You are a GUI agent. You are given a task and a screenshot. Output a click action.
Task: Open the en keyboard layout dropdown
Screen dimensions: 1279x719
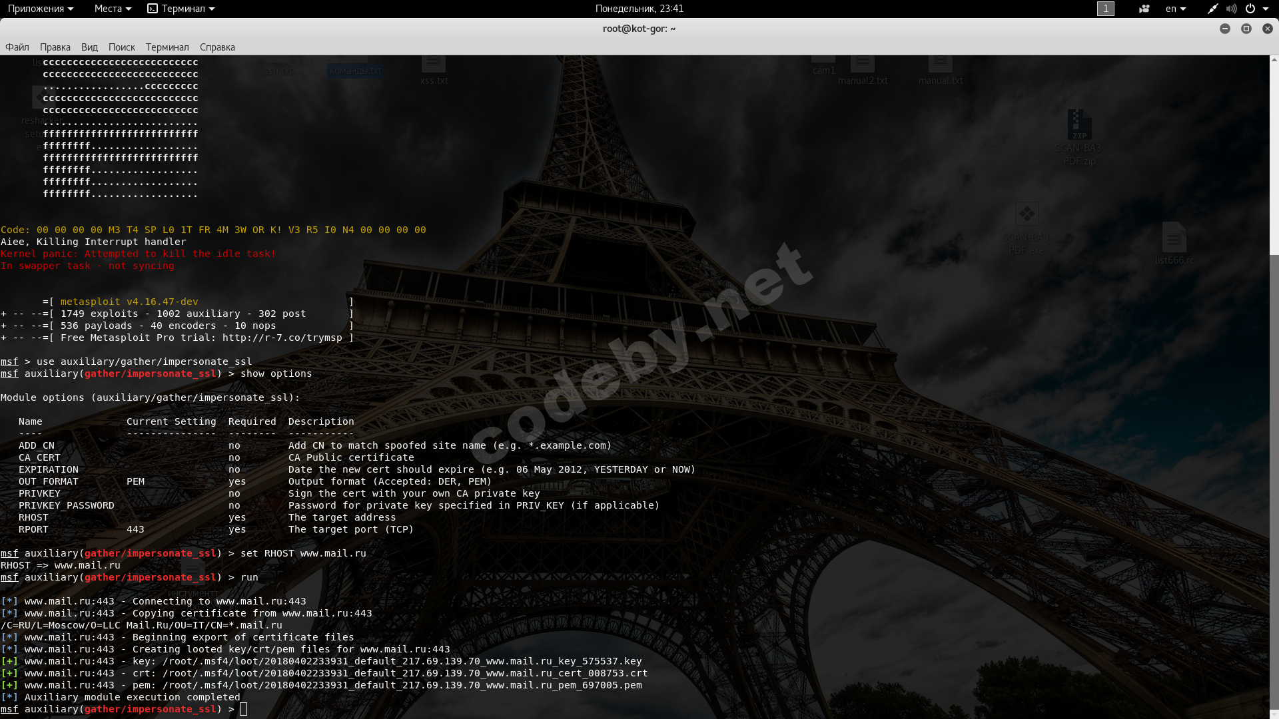pos(1175,9)
